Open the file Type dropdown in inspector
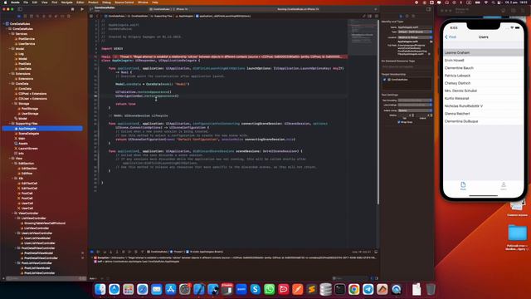Screen dimensions: 531x299 415,32
